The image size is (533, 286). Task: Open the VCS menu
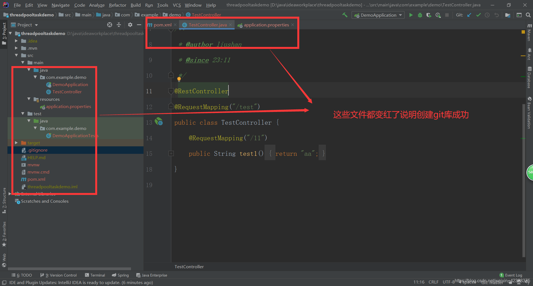coord(177,5)
